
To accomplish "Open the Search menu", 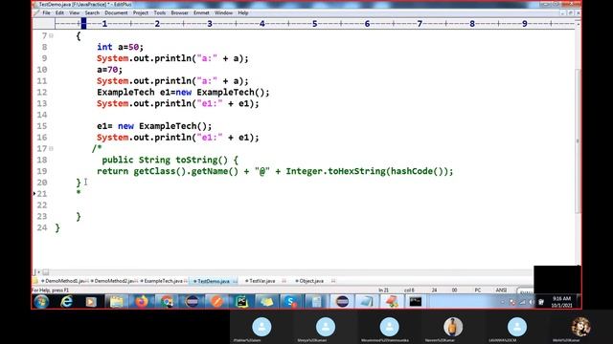I will (92, 12).
